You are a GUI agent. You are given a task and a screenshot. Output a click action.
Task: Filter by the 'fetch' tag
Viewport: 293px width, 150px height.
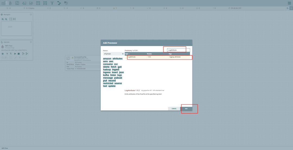click(113, 67)
